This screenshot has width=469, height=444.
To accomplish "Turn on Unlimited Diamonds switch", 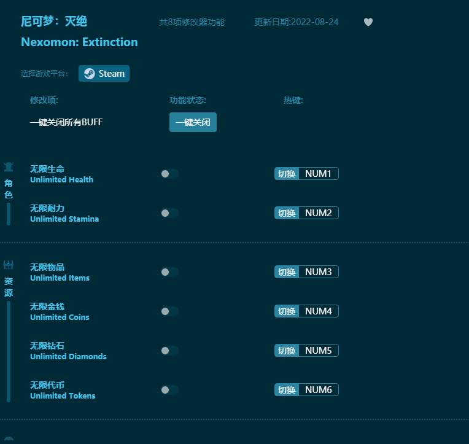I will tap(169, 351).
